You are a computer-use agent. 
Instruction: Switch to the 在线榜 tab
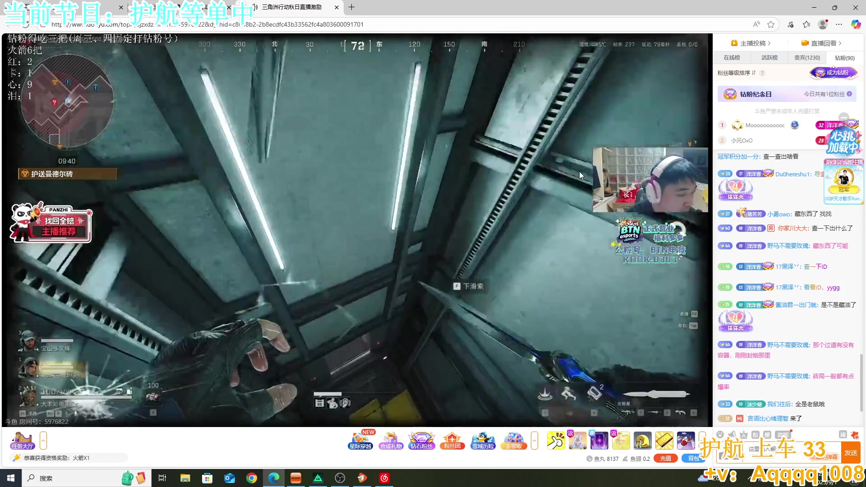(732, 58)
